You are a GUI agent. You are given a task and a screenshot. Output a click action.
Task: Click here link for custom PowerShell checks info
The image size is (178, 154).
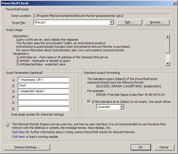18,132
